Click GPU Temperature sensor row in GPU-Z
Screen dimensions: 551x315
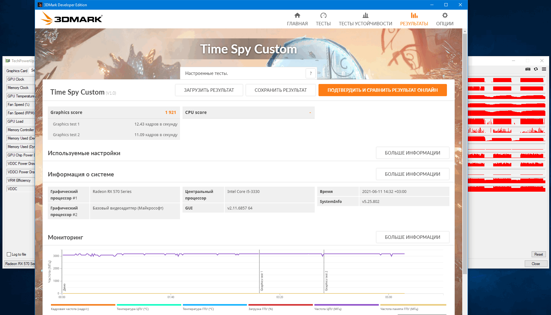pyautogui.click(x=21, y=96)
